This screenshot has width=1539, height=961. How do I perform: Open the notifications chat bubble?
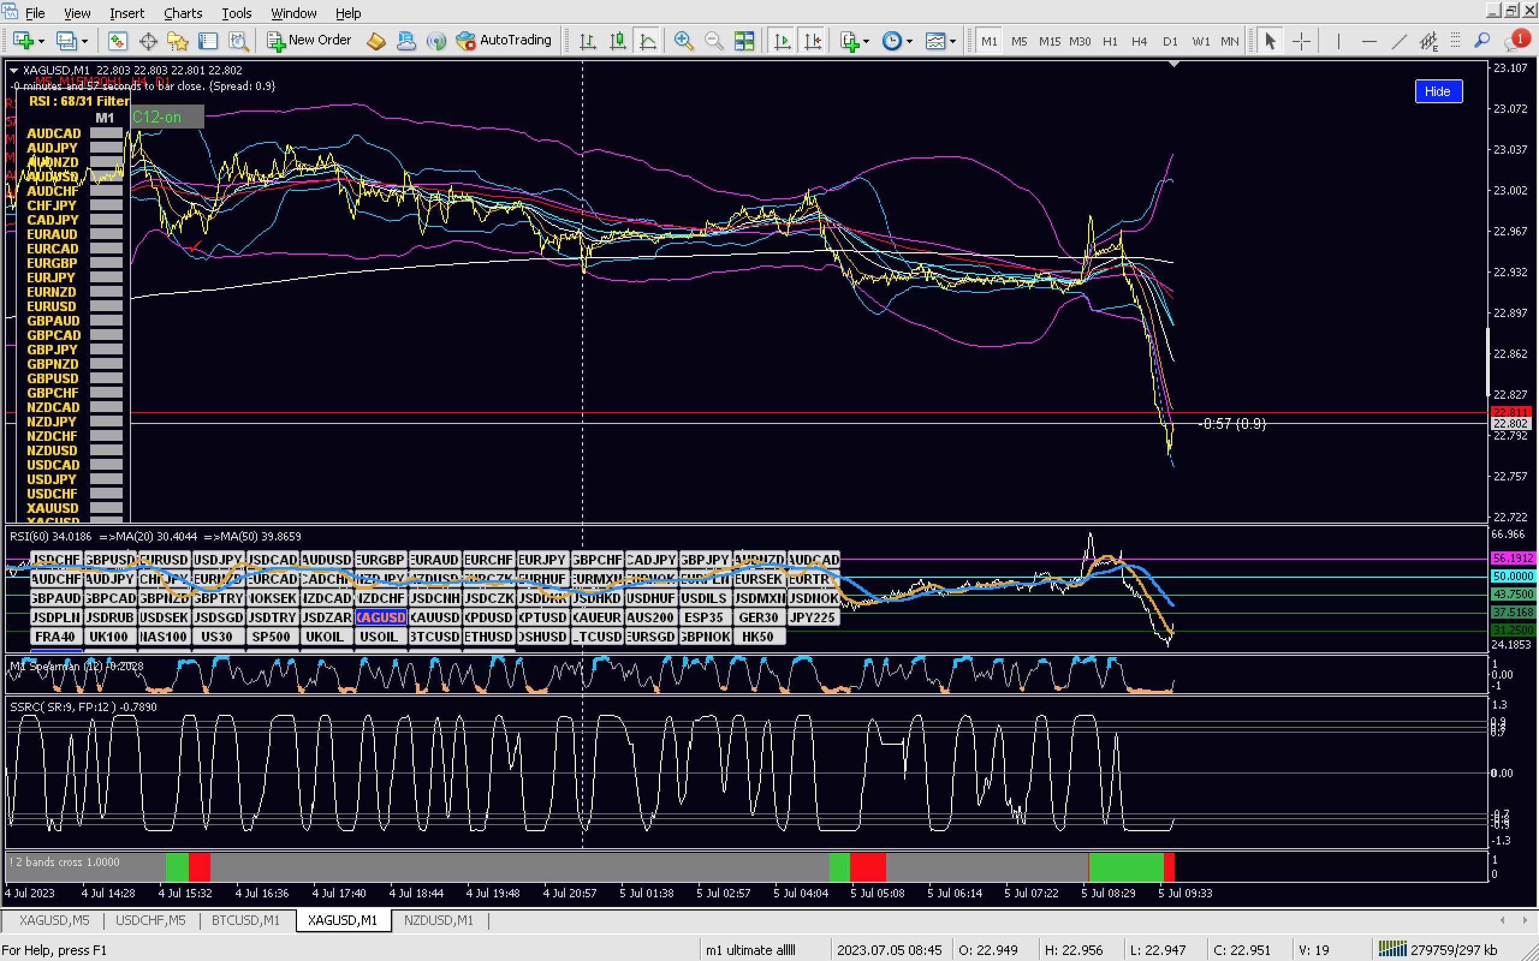point(1515,41)
